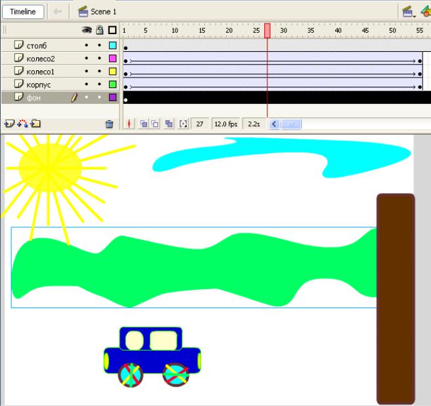Click the Delete Layer trash icon
Image resolution: width=431 pixels, height=406 pixels.
110,124
